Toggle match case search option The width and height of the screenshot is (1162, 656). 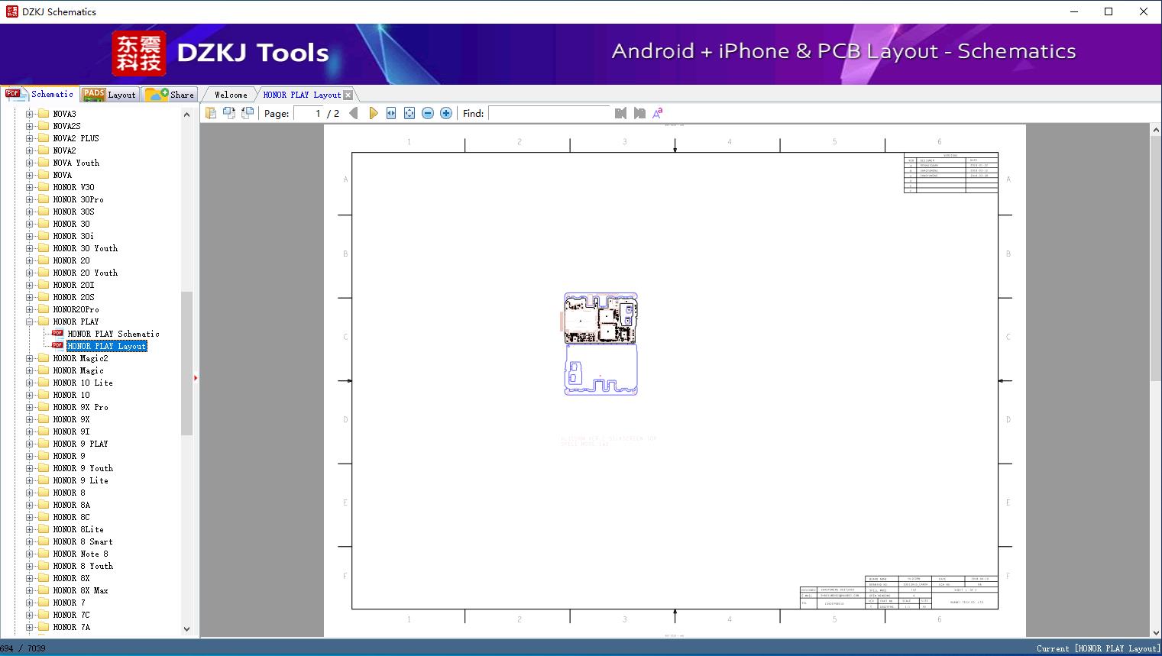tap(658, 113)
